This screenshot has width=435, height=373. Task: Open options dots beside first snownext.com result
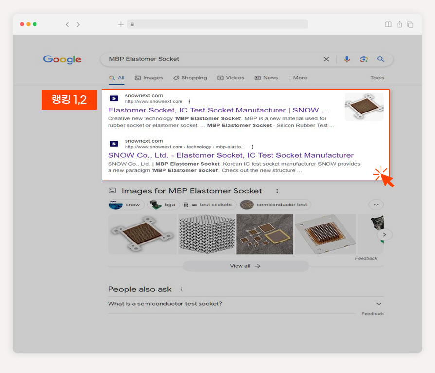click(189, 101)
